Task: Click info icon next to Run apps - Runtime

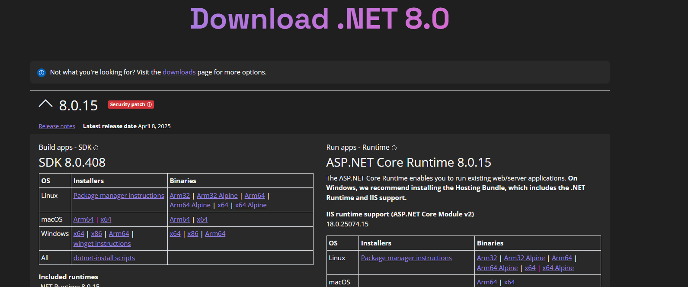Action: [x=394, y=148]
